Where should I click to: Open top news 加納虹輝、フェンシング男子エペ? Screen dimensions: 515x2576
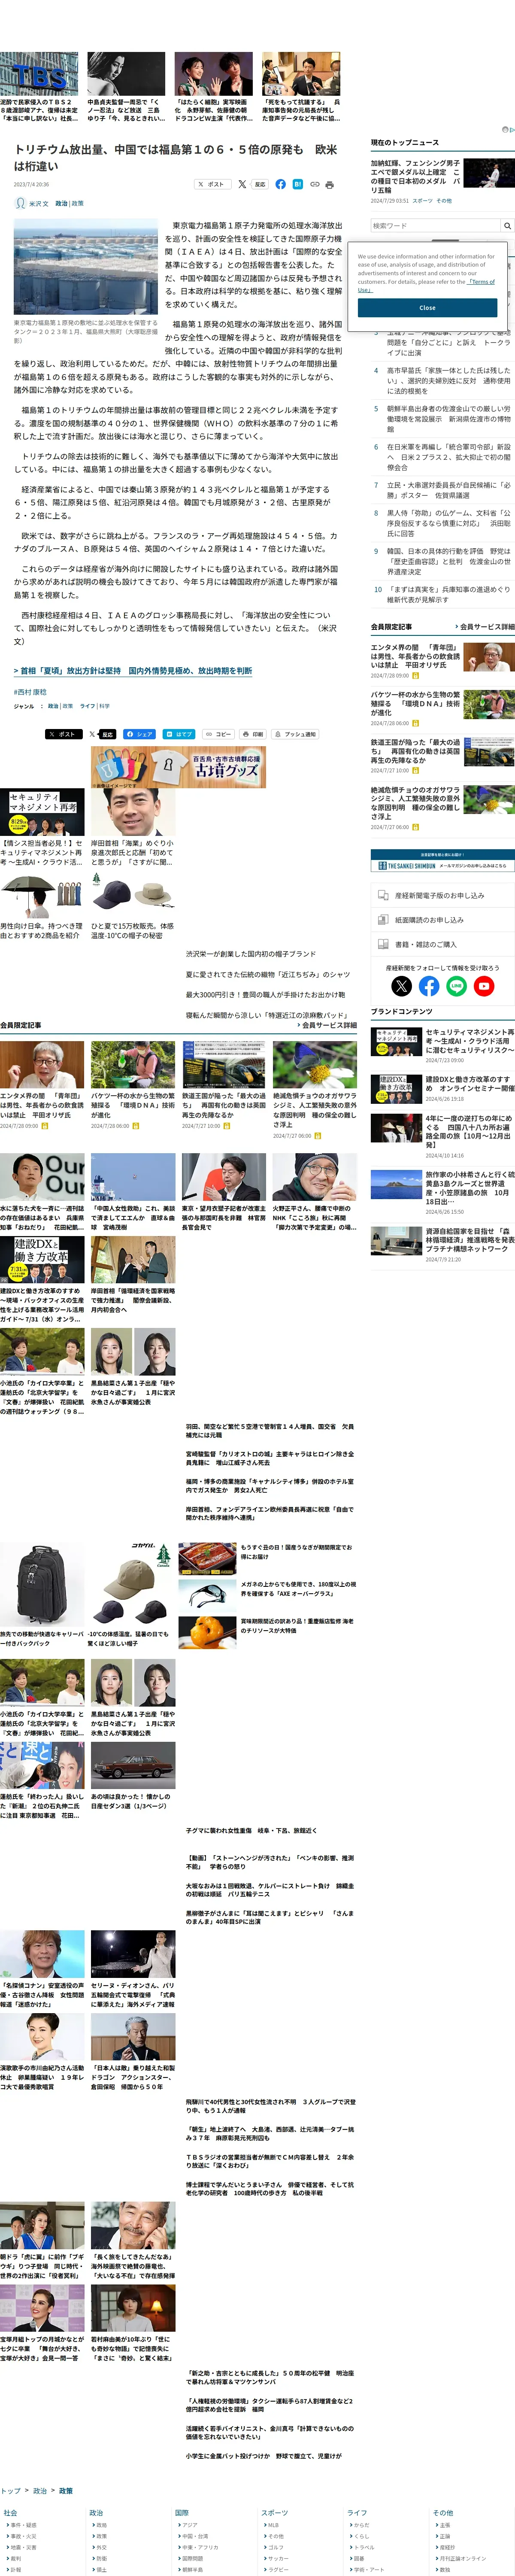coord(416,176)
